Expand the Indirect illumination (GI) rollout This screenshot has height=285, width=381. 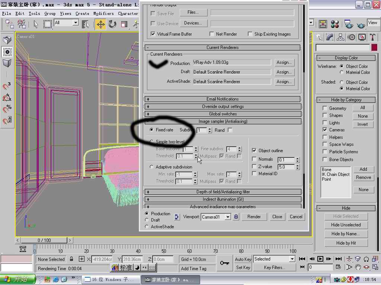pos(222,199)
